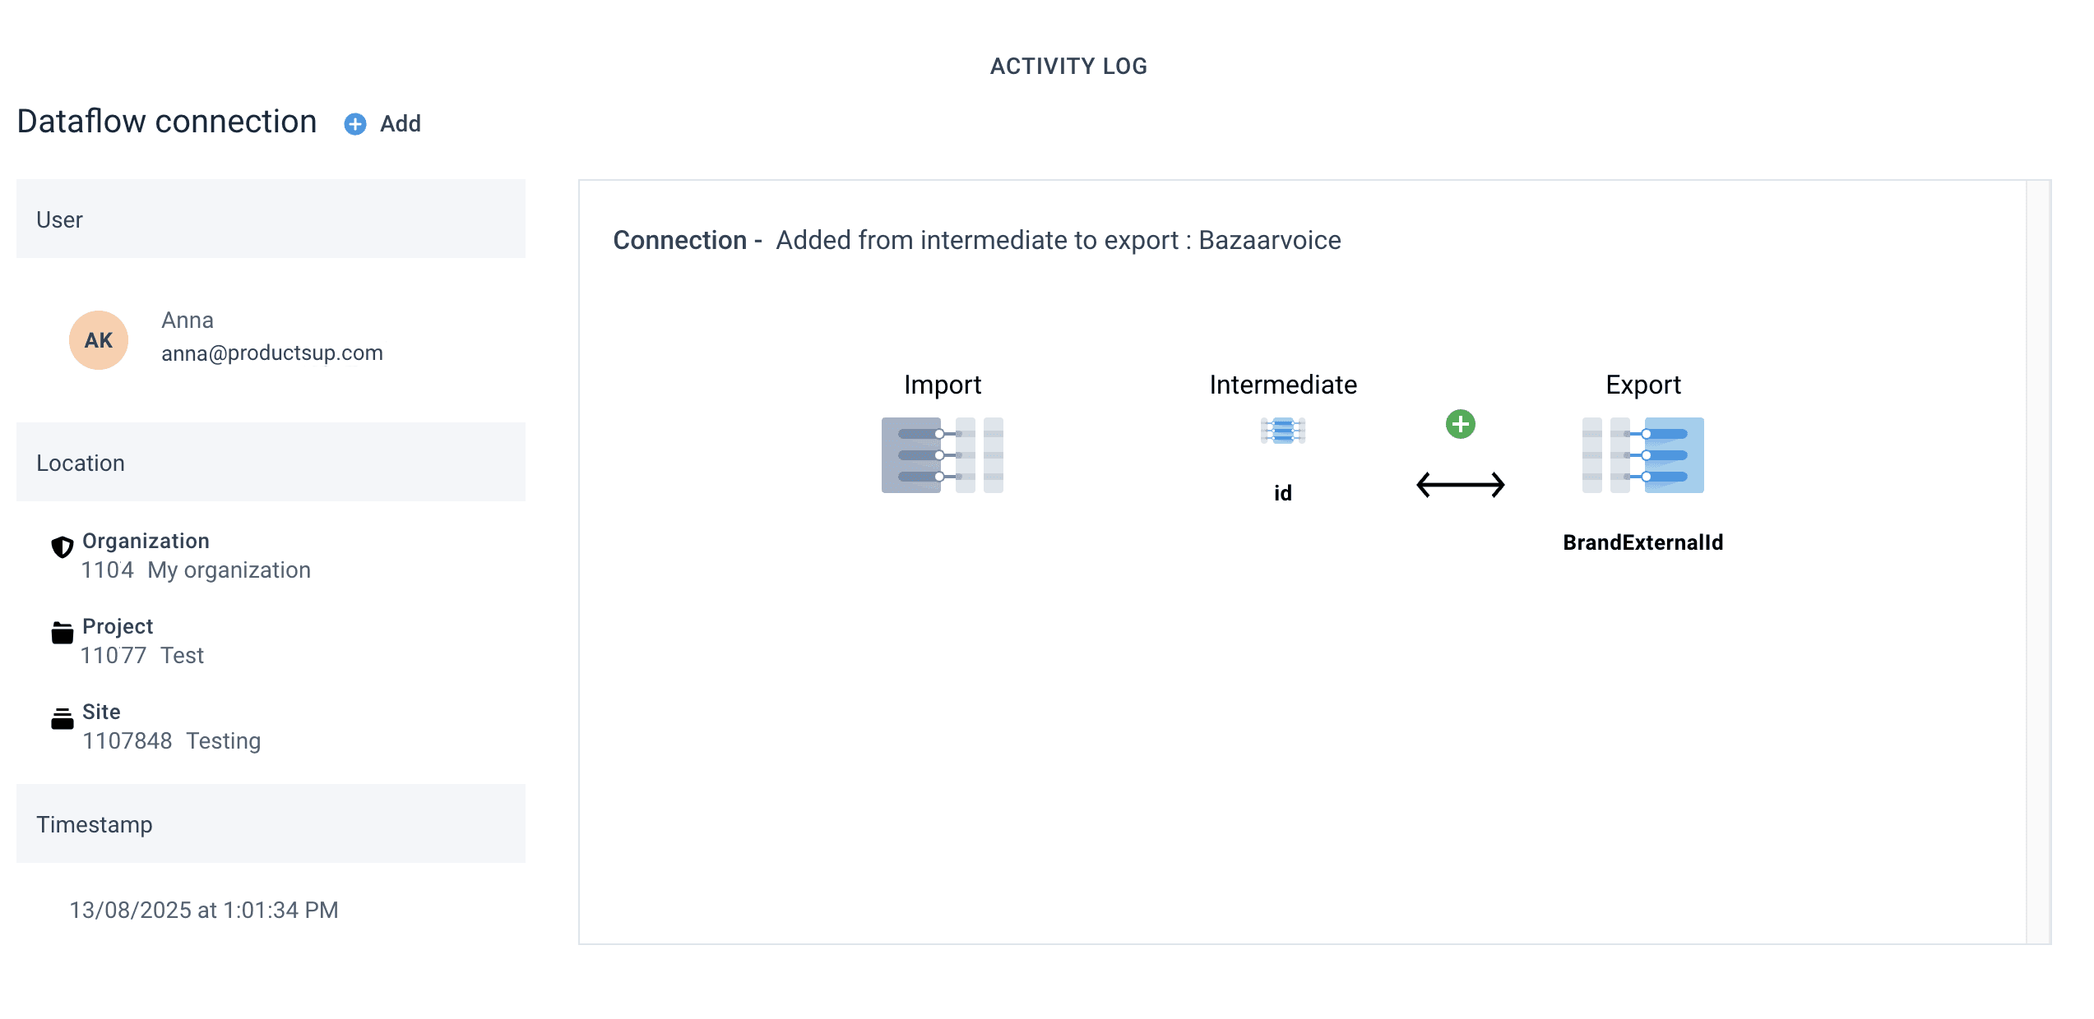Click the green plus connection icon
This screenshot has width=2094, height=1019.
(1460, 425)
